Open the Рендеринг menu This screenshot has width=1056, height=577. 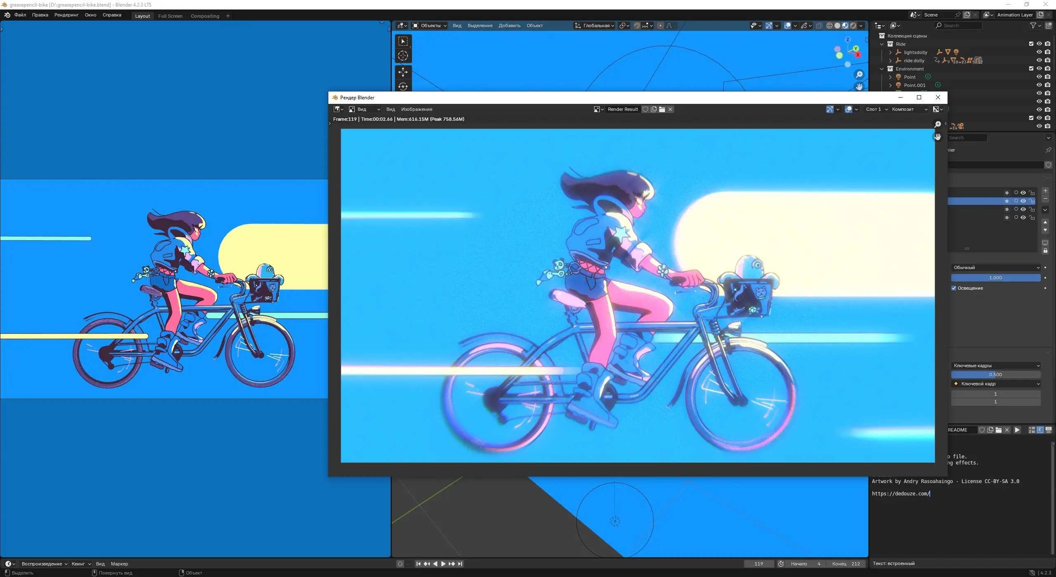(x=66, y=15)
